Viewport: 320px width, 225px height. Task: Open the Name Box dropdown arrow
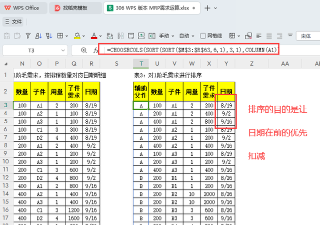63,50
